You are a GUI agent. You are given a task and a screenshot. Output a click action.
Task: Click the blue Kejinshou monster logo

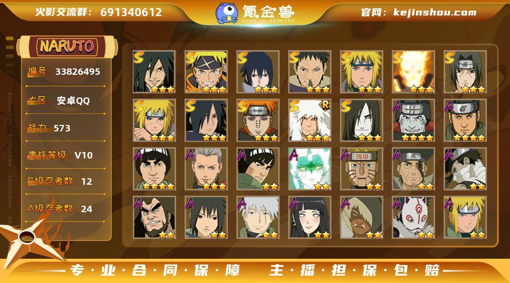pyautogui.click(x=226, y=13)
